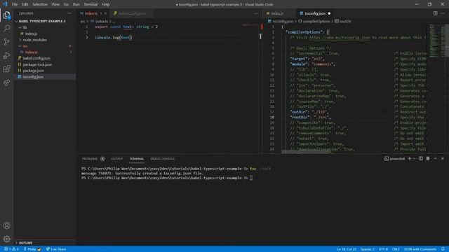Click the Live Share status bar item

[x=56, y=249]
